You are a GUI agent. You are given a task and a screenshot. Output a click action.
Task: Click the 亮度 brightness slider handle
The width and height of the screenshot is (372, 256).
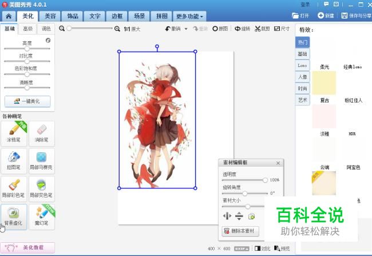pos(27,49)
